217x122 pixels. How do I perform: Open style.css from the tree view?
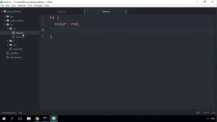tap(20, 37)
